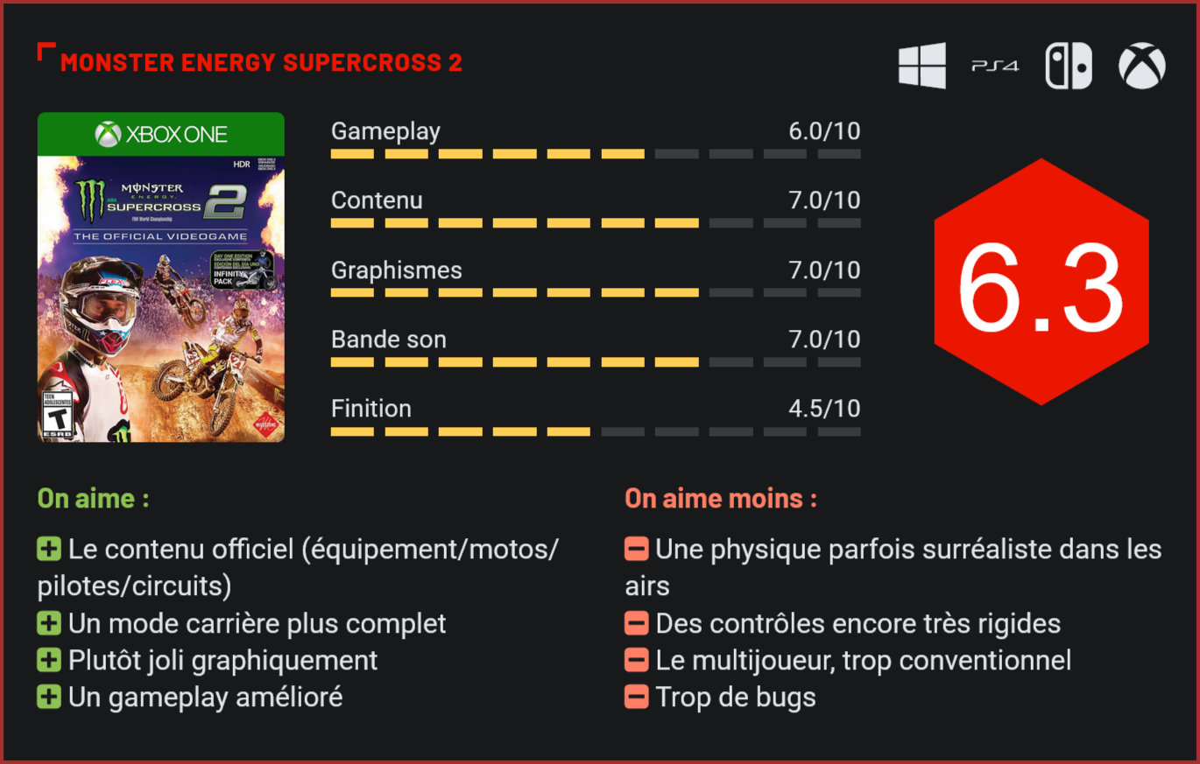The image size is (1200, 764).
Task: Click the Xbox platform icon
Action: tap(1141, 67)
